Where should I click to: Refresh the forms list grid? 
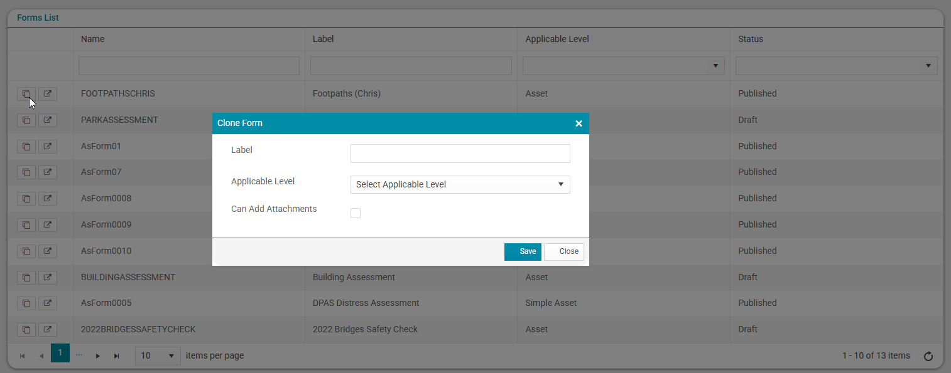pos(928,356)
